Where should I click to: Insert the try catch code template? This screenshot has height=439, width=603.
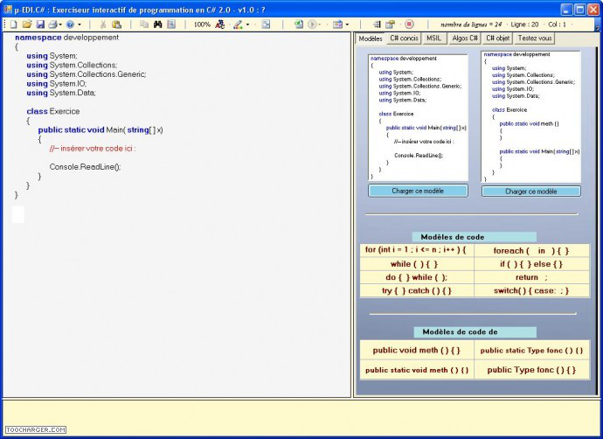click(x=416, y=290)
